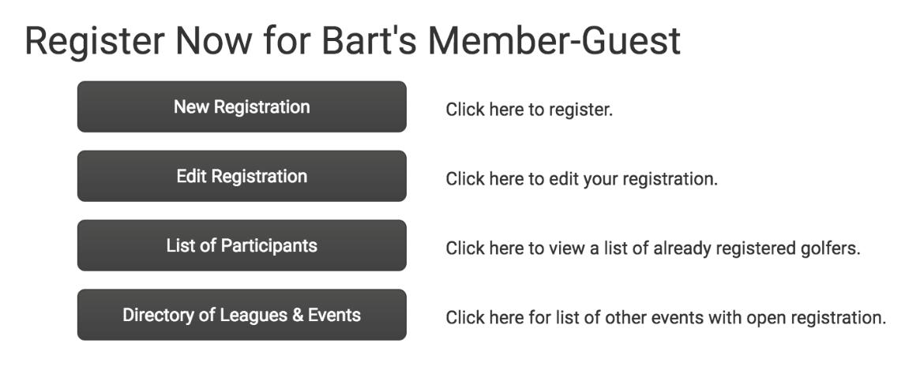
Task: View the List of Participants
Action: click(242, 245)
